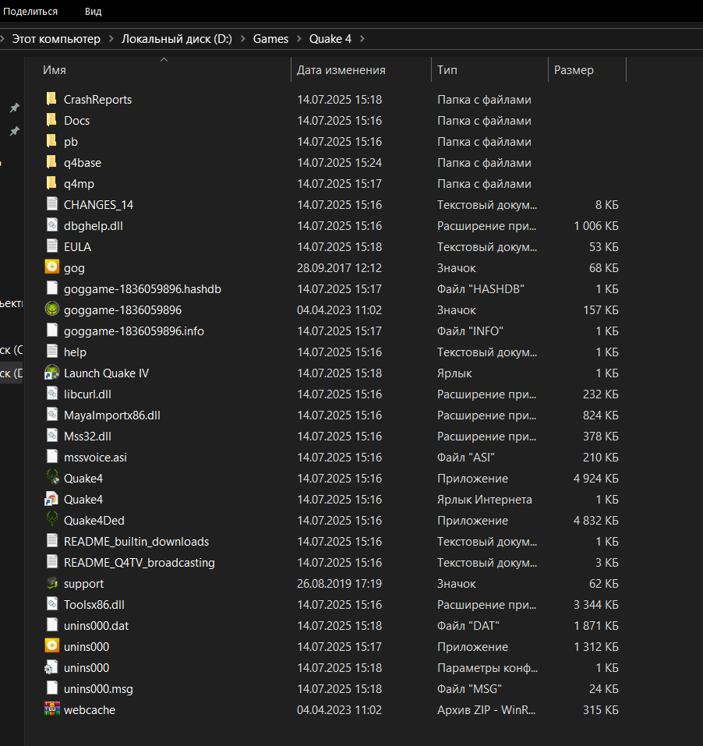Select the CHANGES_14 file name

coord(98,204)
